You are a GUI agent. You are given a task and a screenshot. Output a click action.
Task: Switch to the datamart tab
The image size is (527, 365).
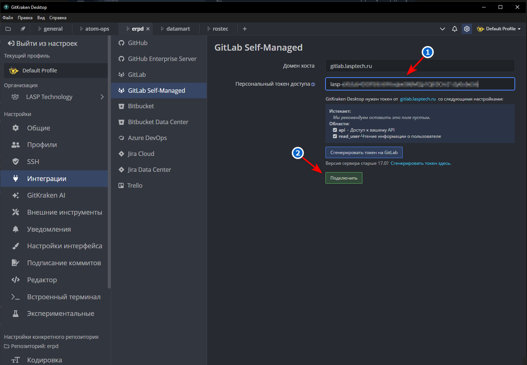point(176,29)
